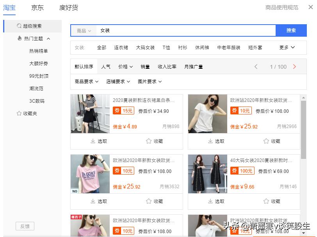Close the product picker dialog
The width and height of the screenshot is (317, 237).
(311, 7)
